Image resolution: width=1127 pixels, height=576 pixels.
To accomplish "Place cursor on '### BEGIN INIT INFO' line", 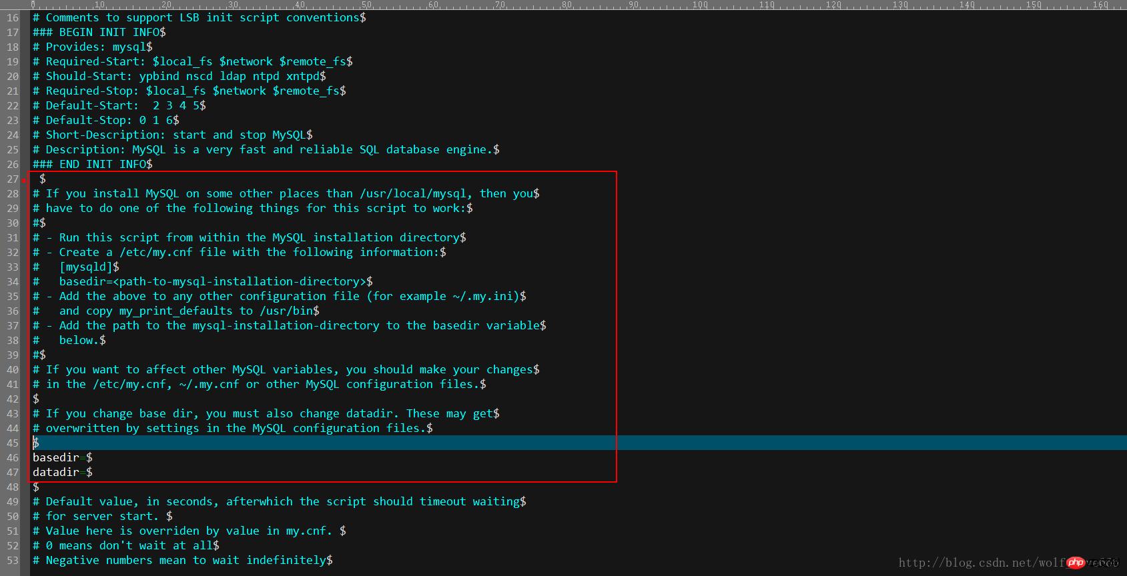I will click(x=99, y=32).
